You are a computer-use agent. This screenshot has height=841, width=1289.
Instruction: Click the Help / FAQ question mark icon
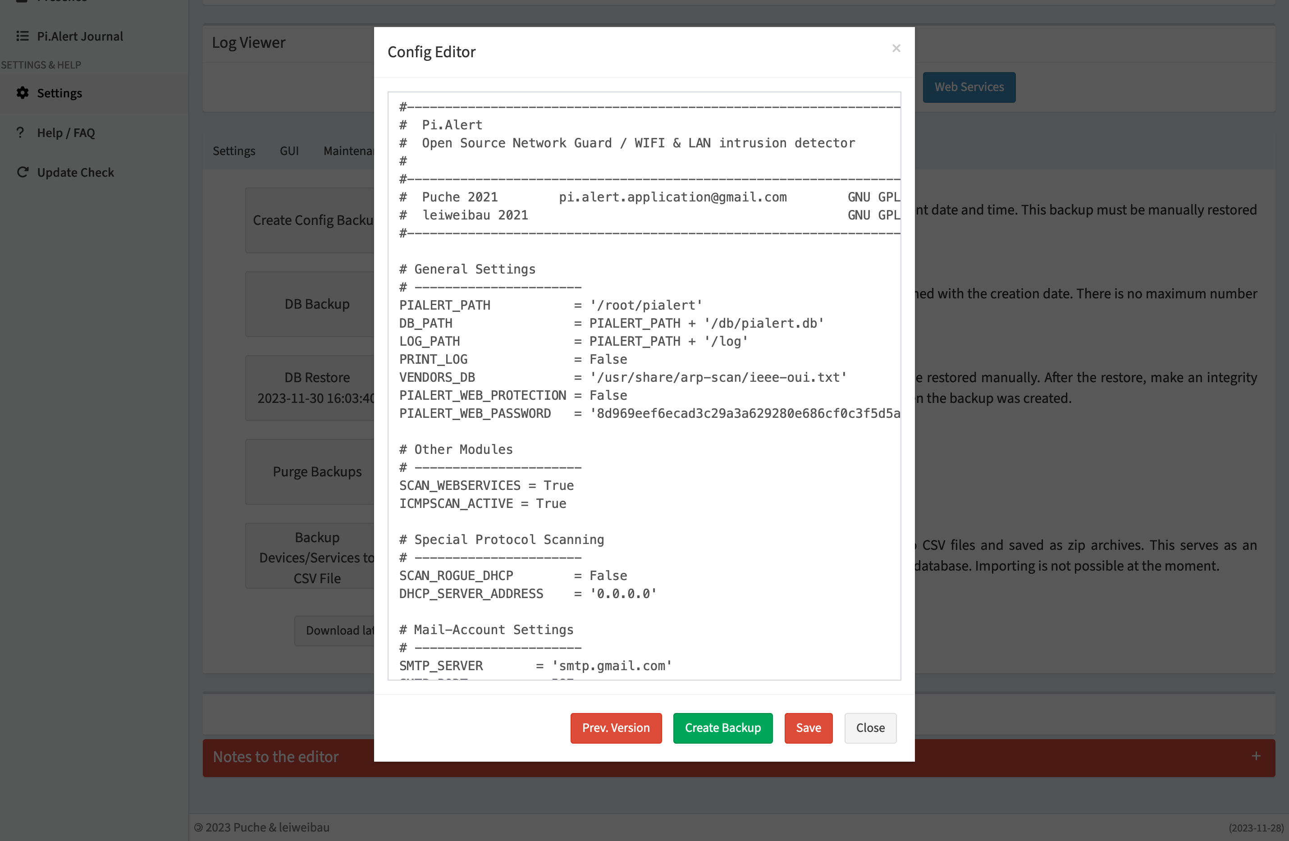click(x=21, y=132)
